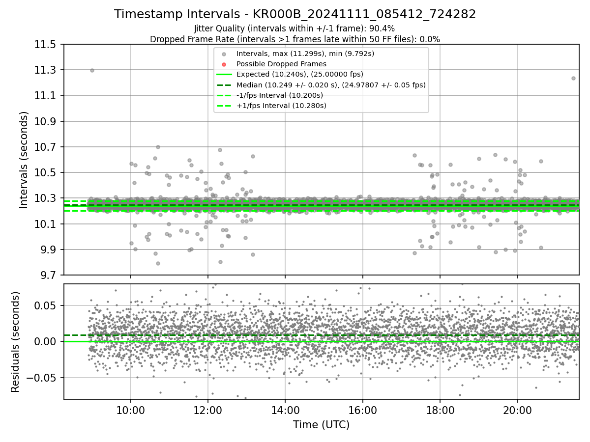Click legend entry 'Expected (10.240s), (25.00000 fps)'

point(300,74)
